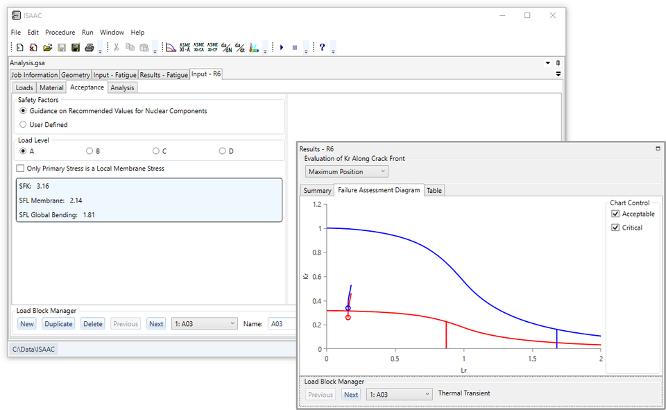Open the Maximum Position dropdown
This screenshot has width=666, height=410.
click(x=346, y=171)
